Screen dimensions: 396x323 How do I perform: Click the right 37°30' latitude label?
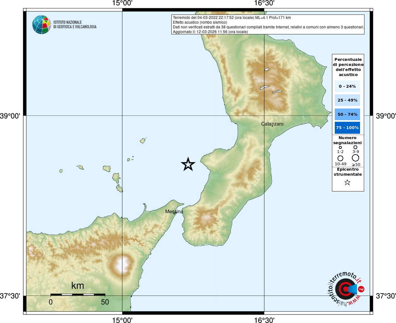coord(386,296)
